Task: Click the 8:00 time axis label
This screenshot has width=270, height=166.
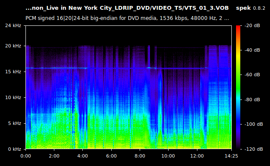Action: point(140,156)
